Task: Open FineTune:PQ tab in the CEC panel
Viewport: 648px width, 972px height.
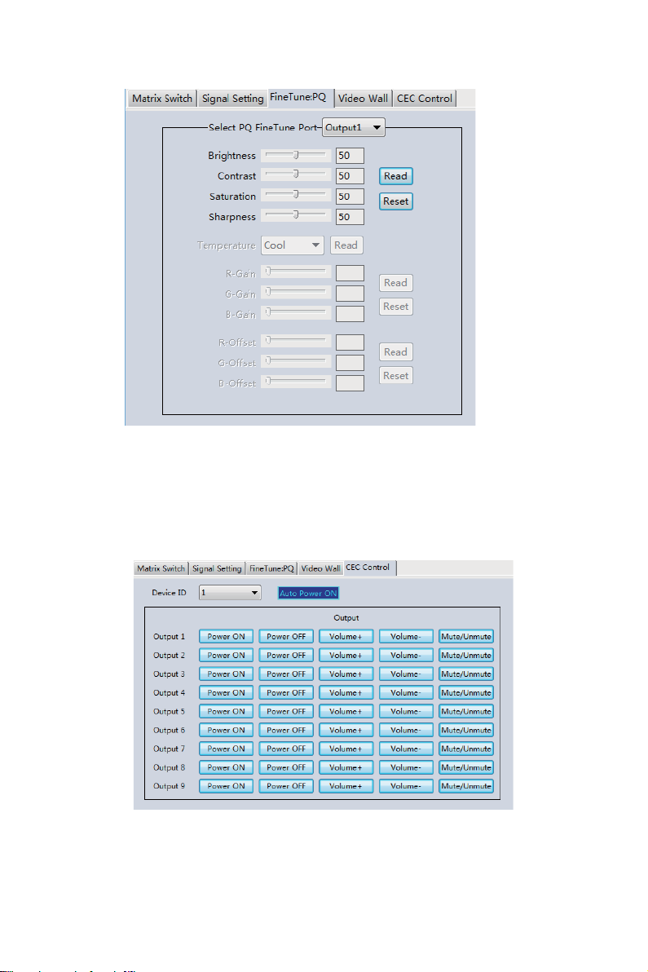Action: point(271,568)
